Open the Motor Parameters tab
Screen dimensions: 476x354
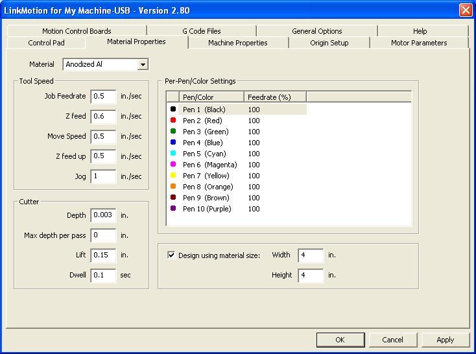pyautogui.click(x=419, y=43)
